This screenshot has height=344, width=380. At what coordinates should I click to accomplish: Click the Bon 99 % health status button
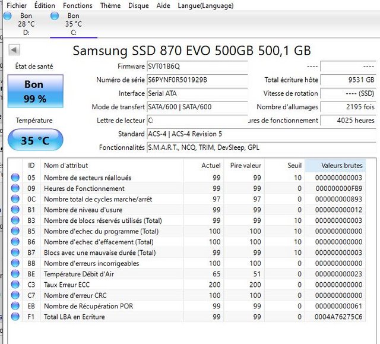pos(36,91)
